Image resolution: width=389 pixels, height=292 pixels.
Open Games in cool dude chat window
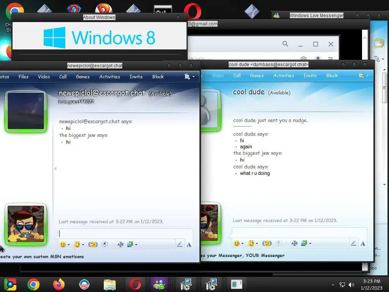pos(256,76)
